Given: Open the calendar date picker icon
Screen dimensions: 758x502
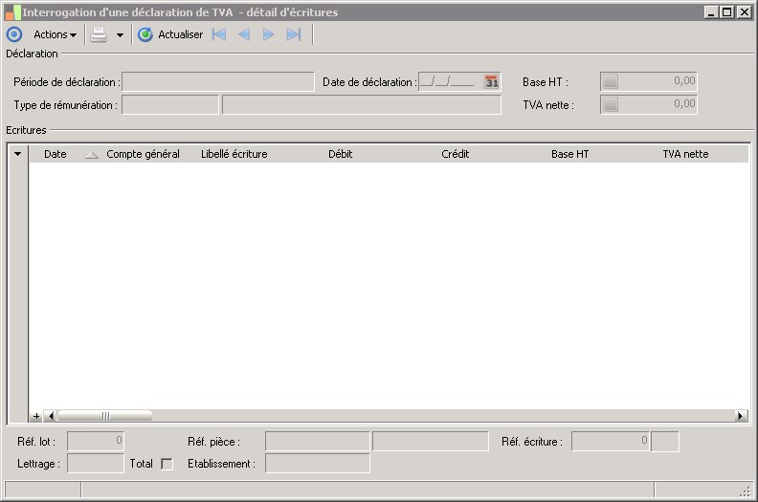Looking at the screenshot, I should click(x=491, y=81).
